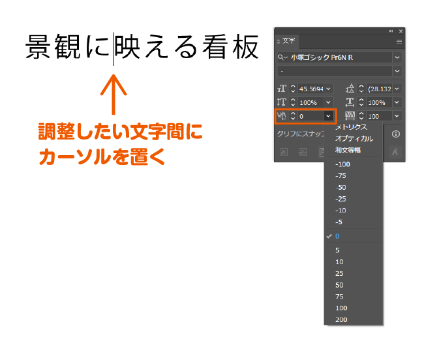Click the horizontal scale icon

point(350,102)
